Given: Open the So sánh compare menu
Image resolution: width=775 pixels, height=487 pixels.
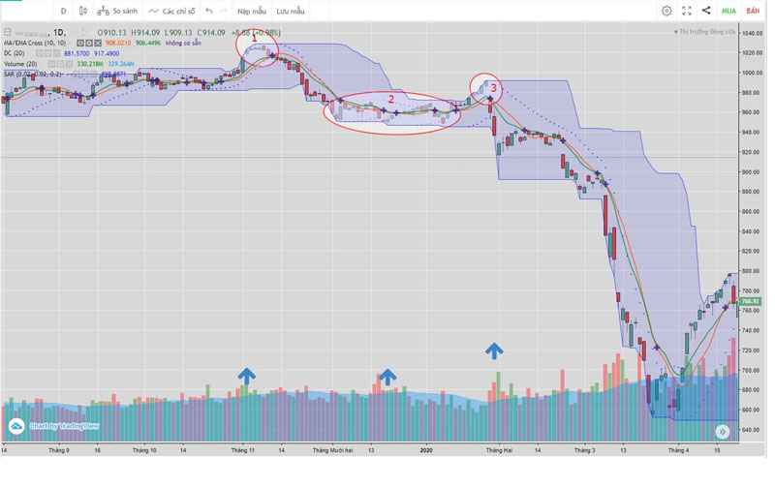Looking at the screenshot, I should (125, 11).
